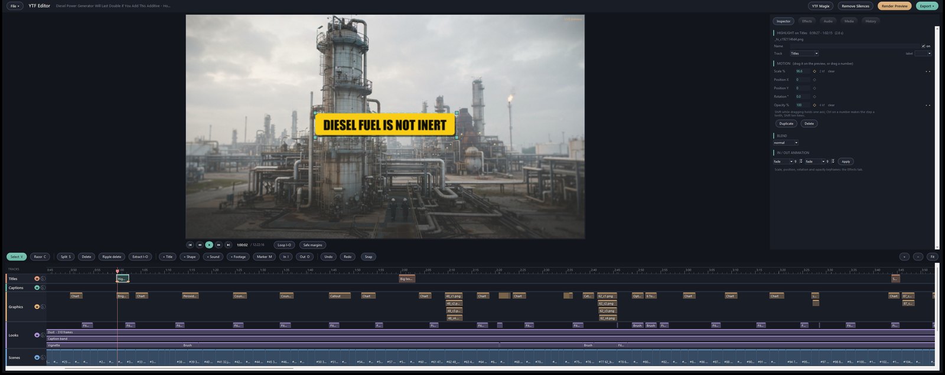Switch to the Media tab

pos(849,21)
